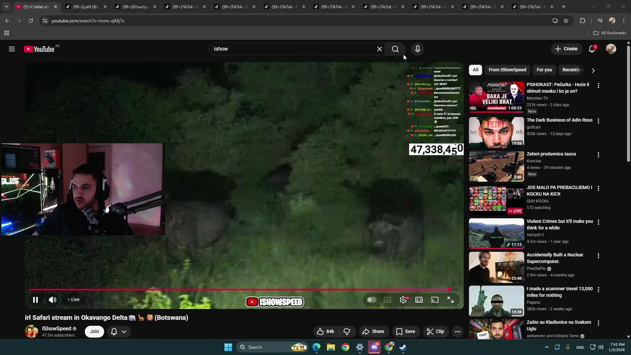The width and height of the screenshot is (631, 355).
Task: Click the browser address bar URL
Action: tap(88, 21)
